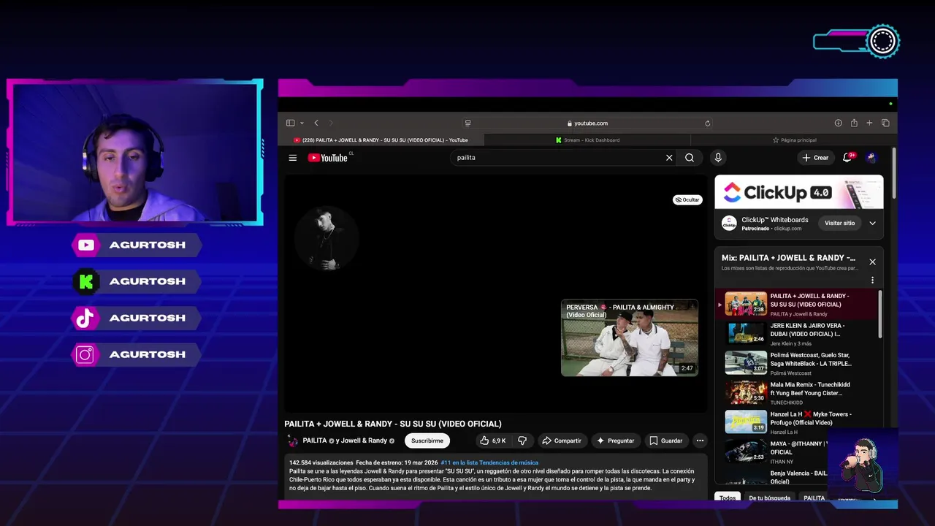Image resolution: width=935 pixels, height=526 pixels.
Task: Open the Jowell & Randy channel link
Action: (x=364, y=441)
